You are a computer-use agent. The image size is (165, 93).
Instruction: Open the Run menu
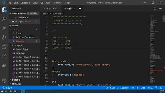pos(48,3)
